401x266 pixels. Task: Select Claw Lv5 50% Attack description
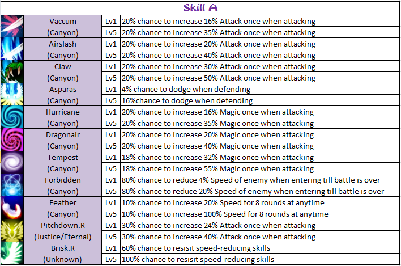pyautogui.click(x=219, y=78)
